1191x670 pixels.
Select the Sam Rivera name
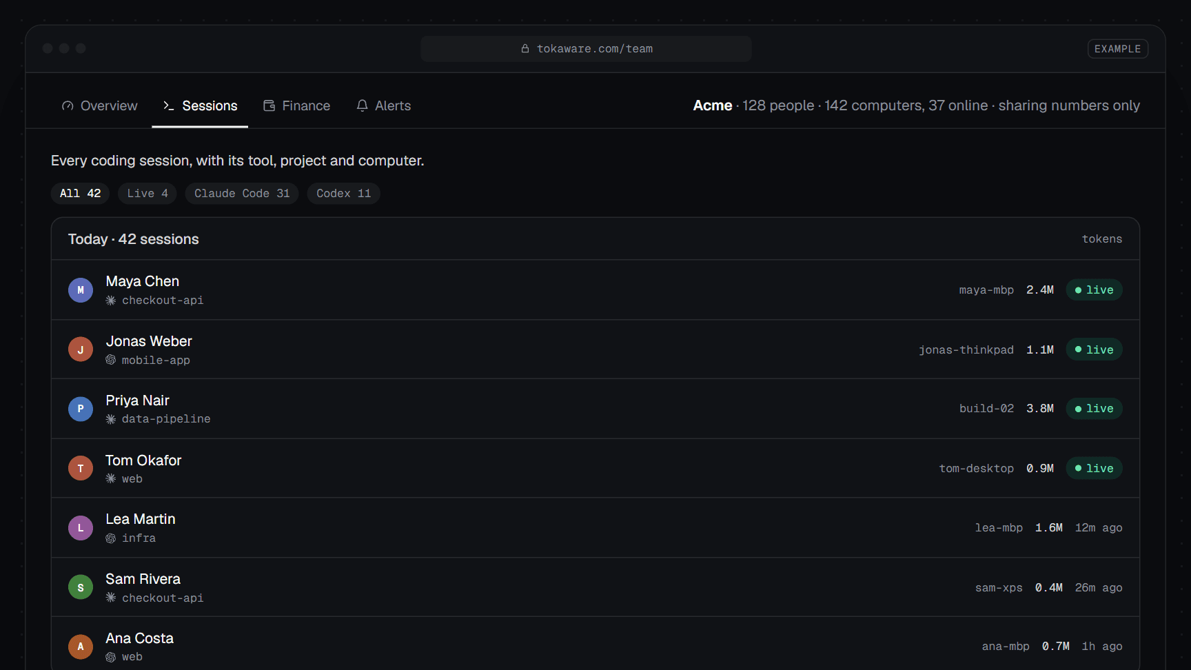(143, 579)
